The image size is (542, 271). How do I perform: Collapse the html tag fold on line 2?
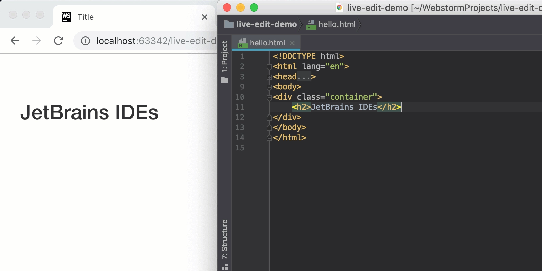click(269, 67)
